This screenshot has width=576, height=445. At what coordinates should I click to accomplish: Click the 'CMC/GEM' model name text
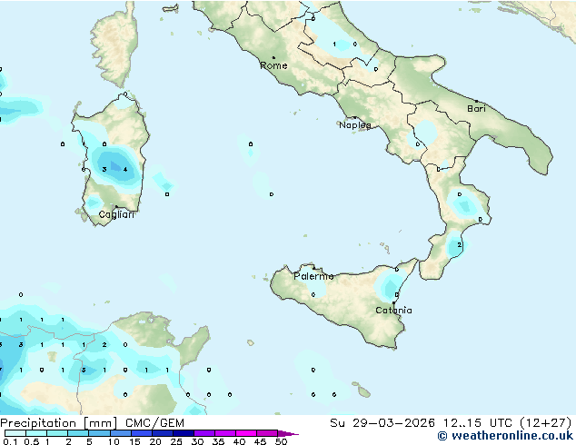tap(154, 423)
